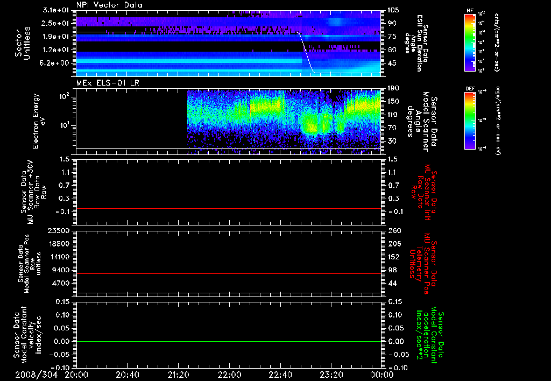
Task: Select the NPI Vector Data panel title
Action: (x=109, y=5)
